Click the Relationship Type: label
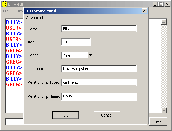 [x=43, y=82]
